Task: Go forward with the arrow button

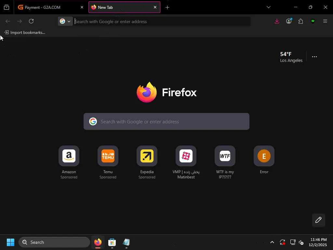Action: click(20, 21)
